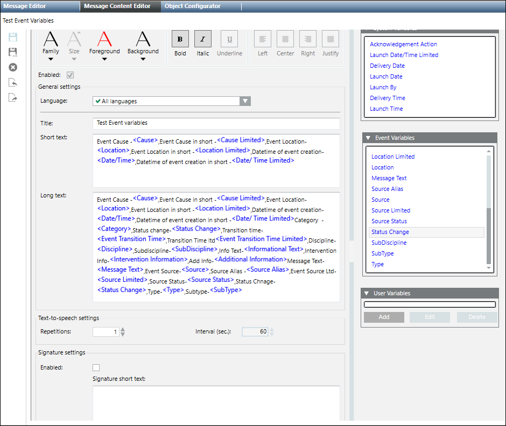Click the Add user variable button
Image resolution: width=506 pixels, height=426 pixels.
coord(384,317)
